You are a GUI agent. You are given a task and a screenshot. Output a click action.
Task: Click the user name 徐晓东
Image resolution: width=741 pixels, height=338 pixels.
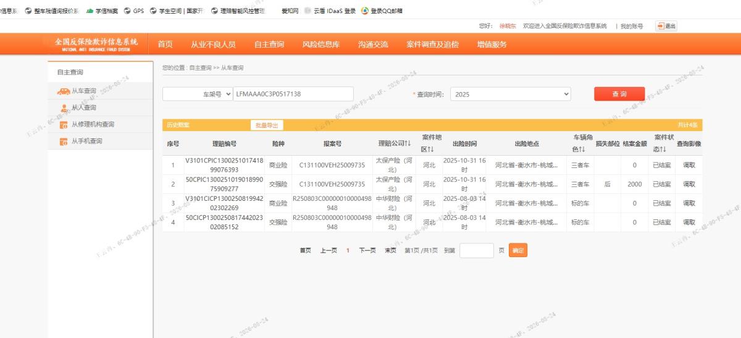(507, 27)
